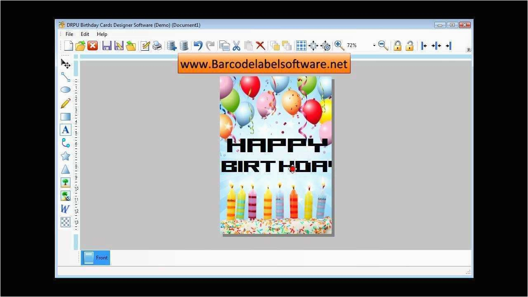Insert WordArt with the W icon

pyautogui.click(x=66, y=209)
